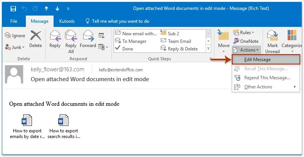This screenshot has width=304, height=157.
Task: Click the Reply button
Action: pyautogui.click(x=55, y=39)
